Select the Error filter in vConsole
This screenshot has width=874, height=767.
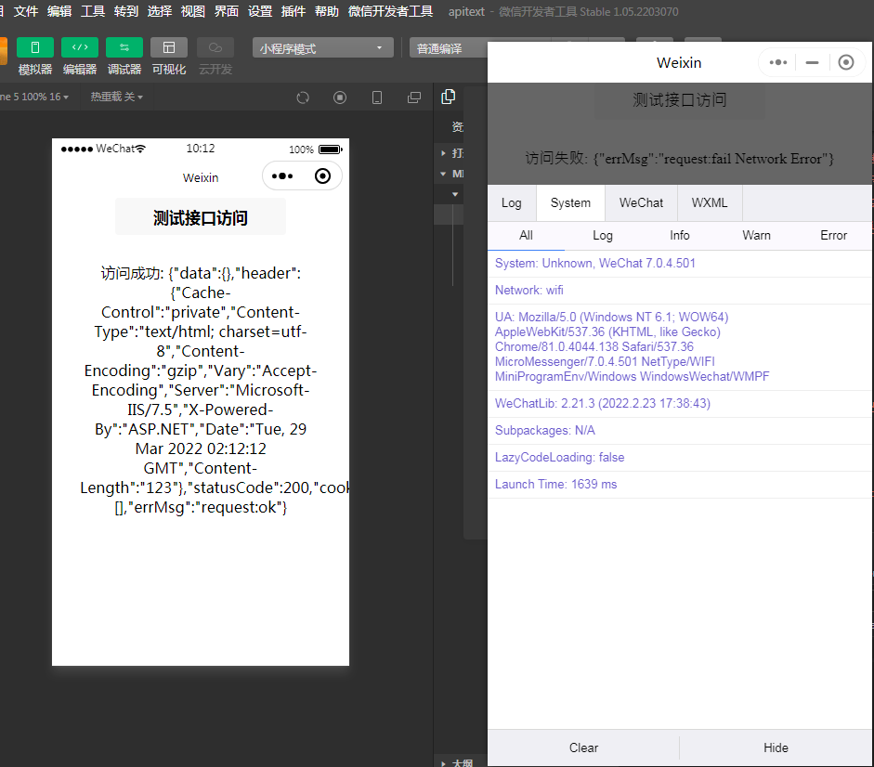click(x=833, y=235)
